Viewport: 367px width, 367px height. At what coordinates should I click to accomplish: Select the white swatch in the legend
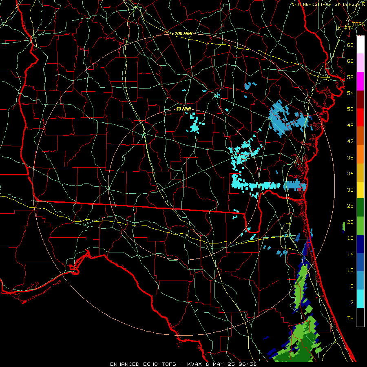click(x=360, y=45)
